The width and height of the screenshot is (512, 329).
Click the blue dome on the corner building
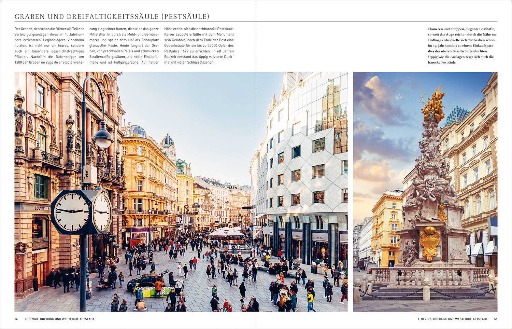(135, 131)
